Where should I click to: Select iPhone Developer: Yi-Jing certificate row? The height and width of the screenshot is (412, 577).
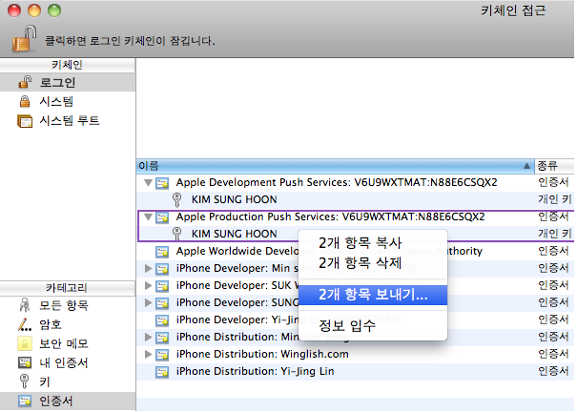356,320
